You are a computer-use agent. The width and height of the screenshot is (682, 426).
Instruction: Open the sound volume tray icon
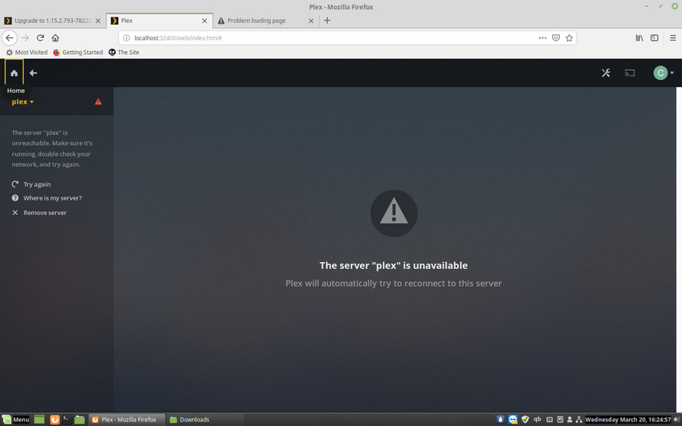click(x=677, y=419)
